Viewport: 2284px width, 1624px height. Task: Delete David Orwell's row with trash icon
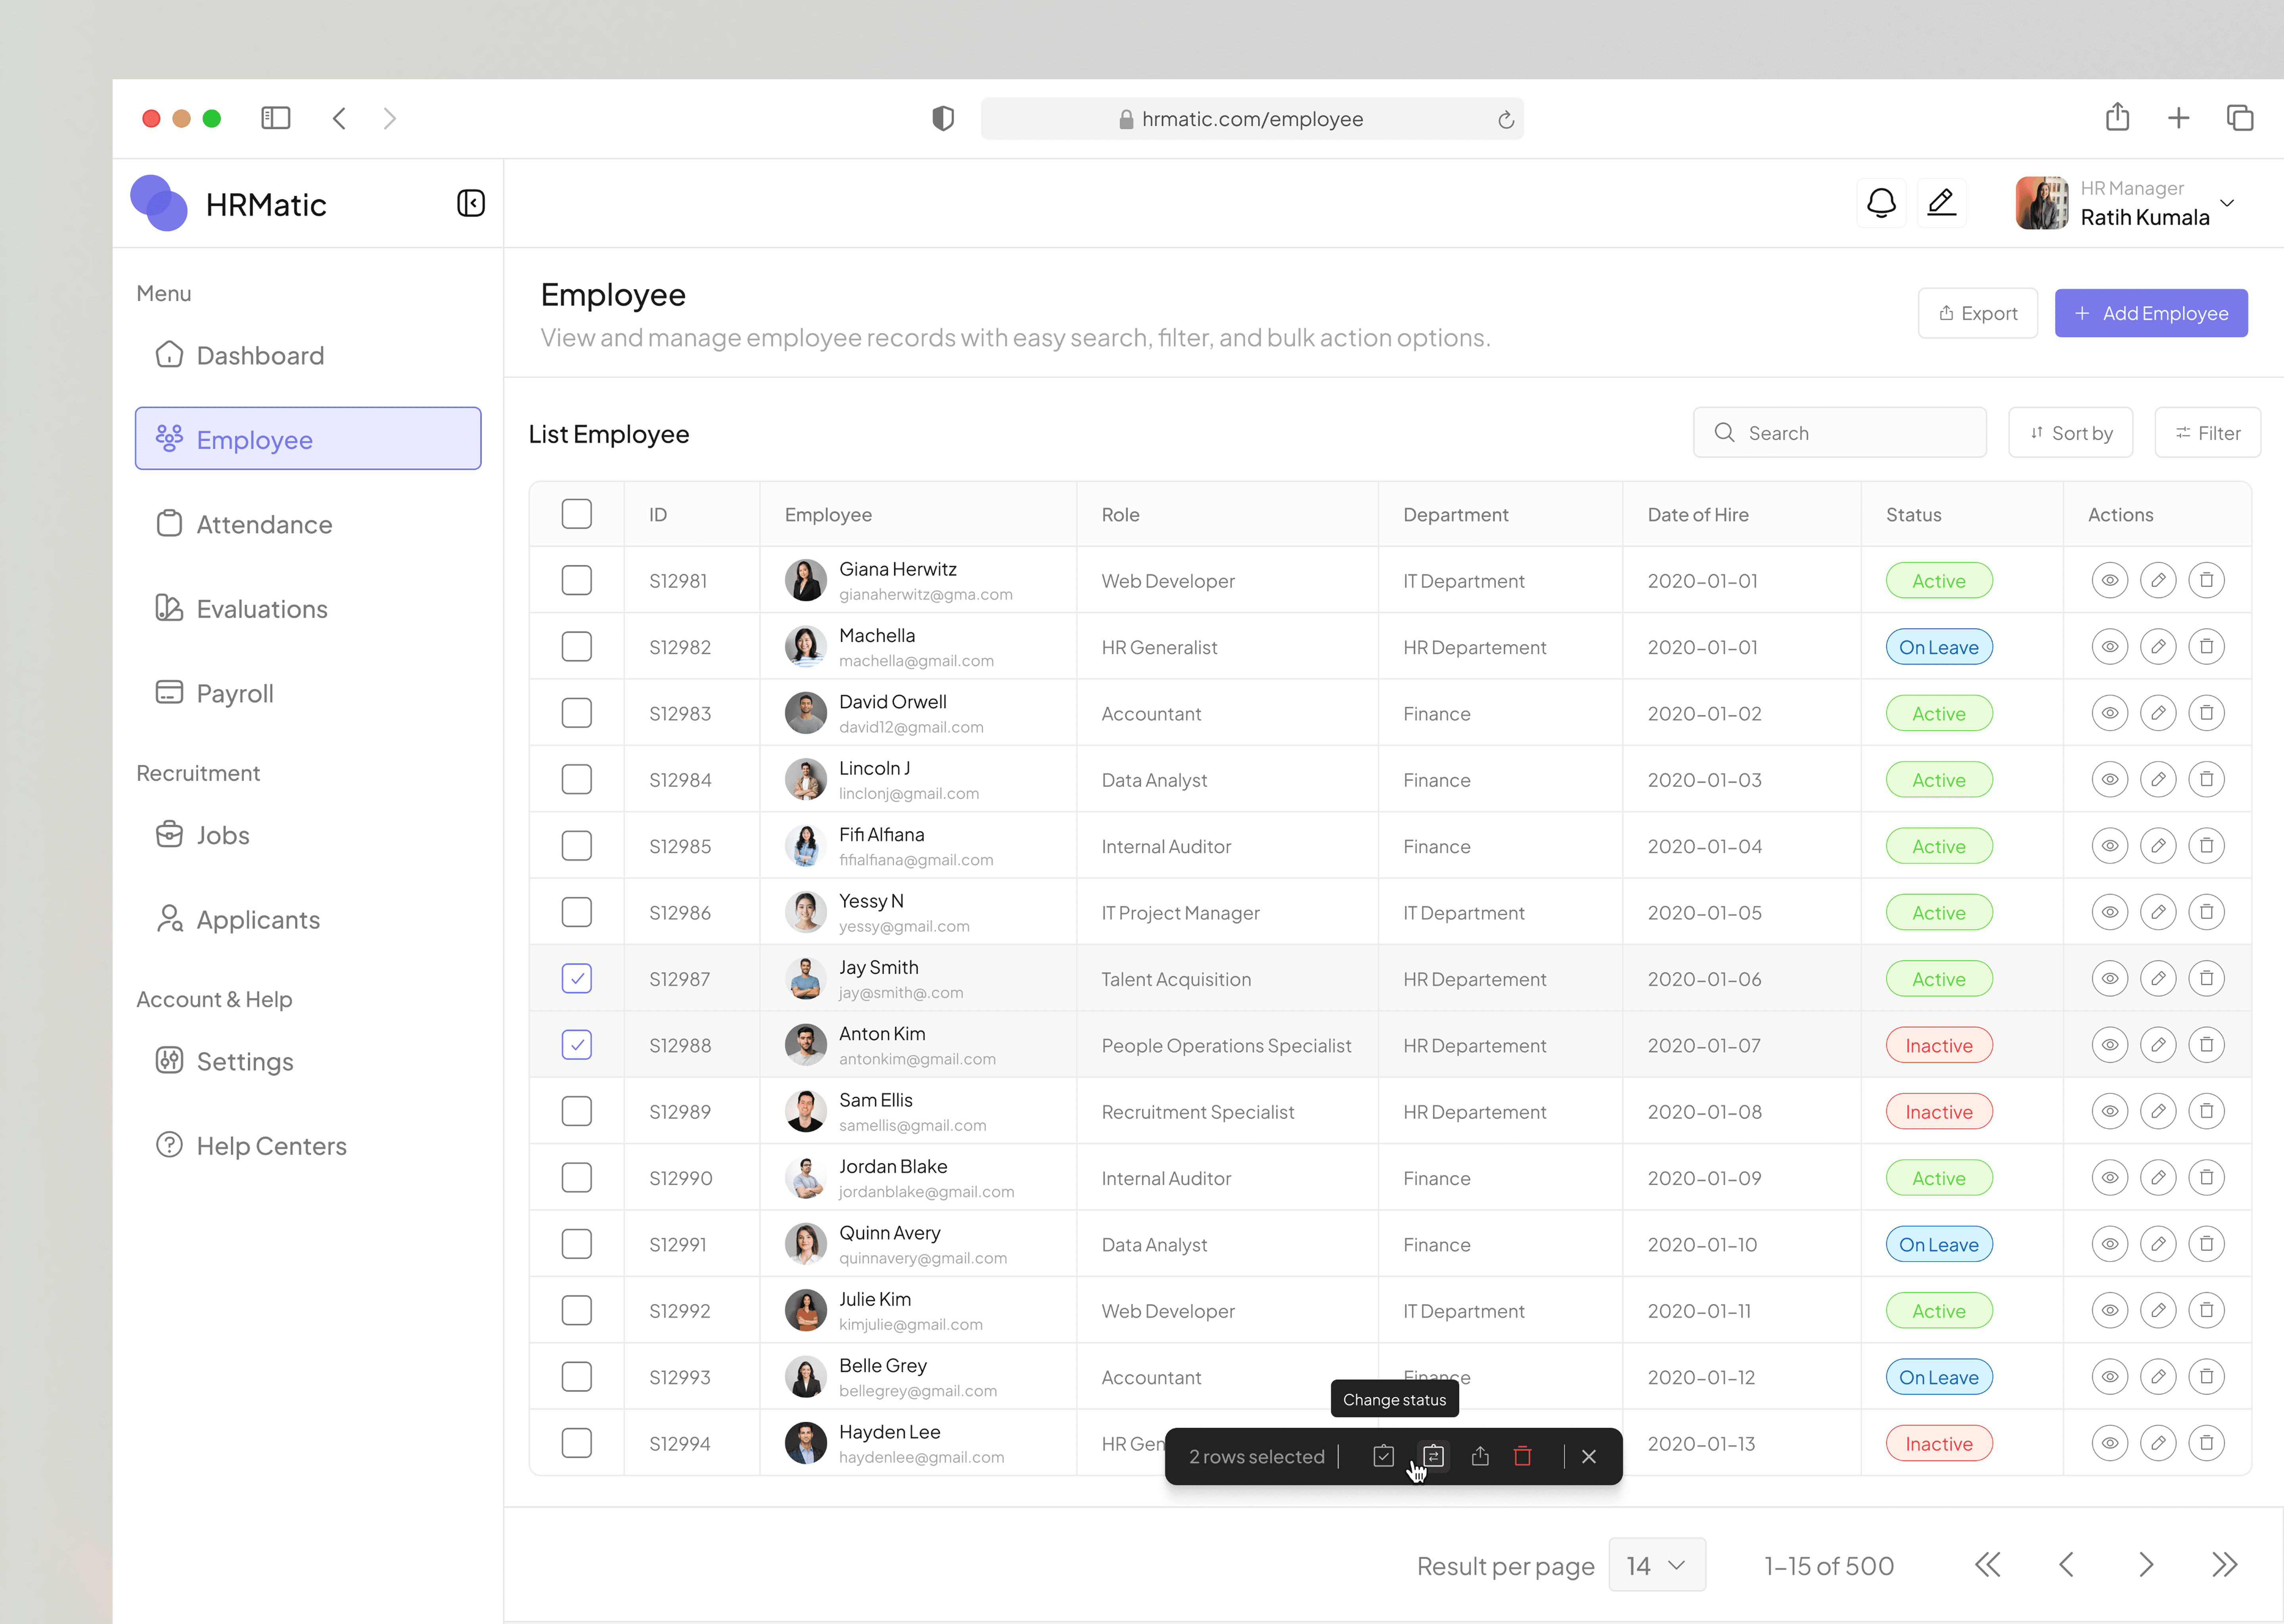(x=2206, y=713)
